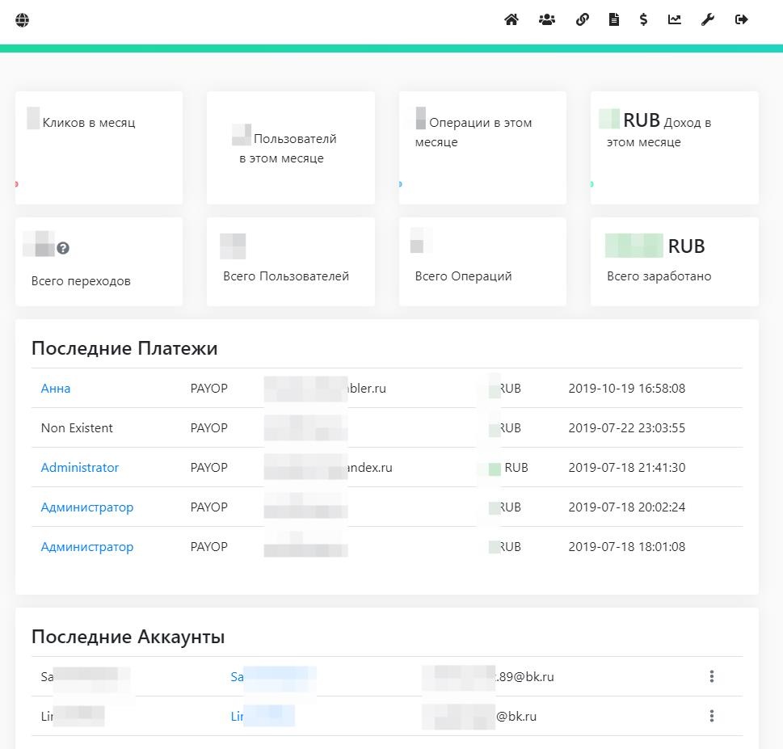The image size is (783, 749).
Task: Open the documents page icon
Action: point(614,19)
